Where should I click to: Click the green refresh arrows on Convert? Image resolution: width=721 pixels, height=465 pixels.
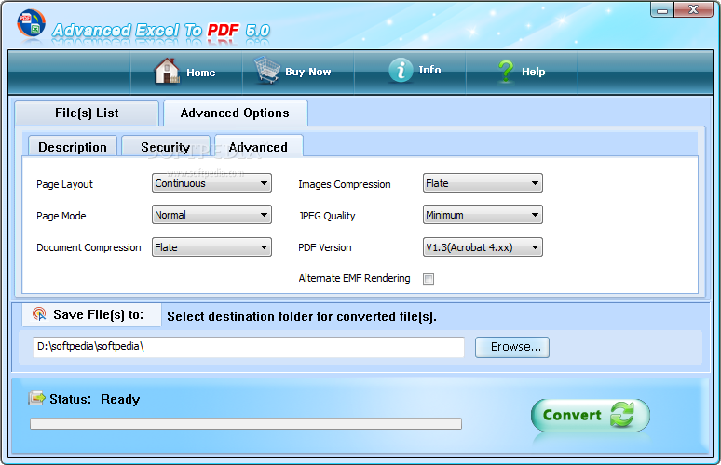(x=621, y=414)
